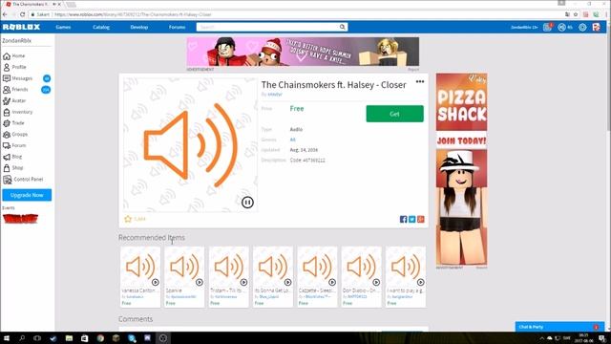Click the item creator name link
The height and width of the screenshot is (344, 611).
(x=275, y=95)
